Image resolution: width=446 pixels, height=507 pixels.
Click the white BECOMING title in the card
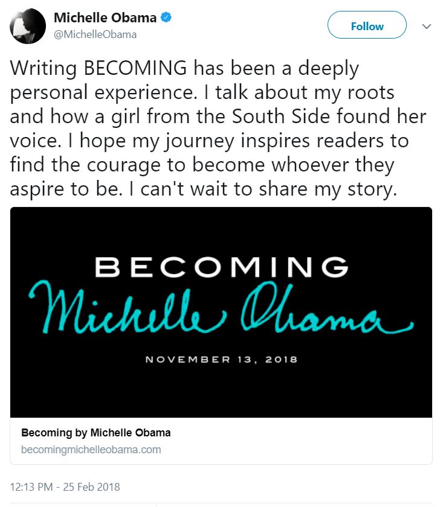[221, 267]
